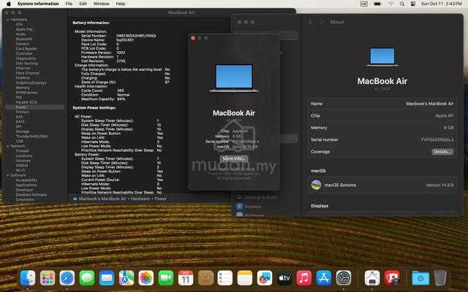The image size is (468, 292).
Task: Go back using System Settings back chevron
Action: click(x=310, y=22)
